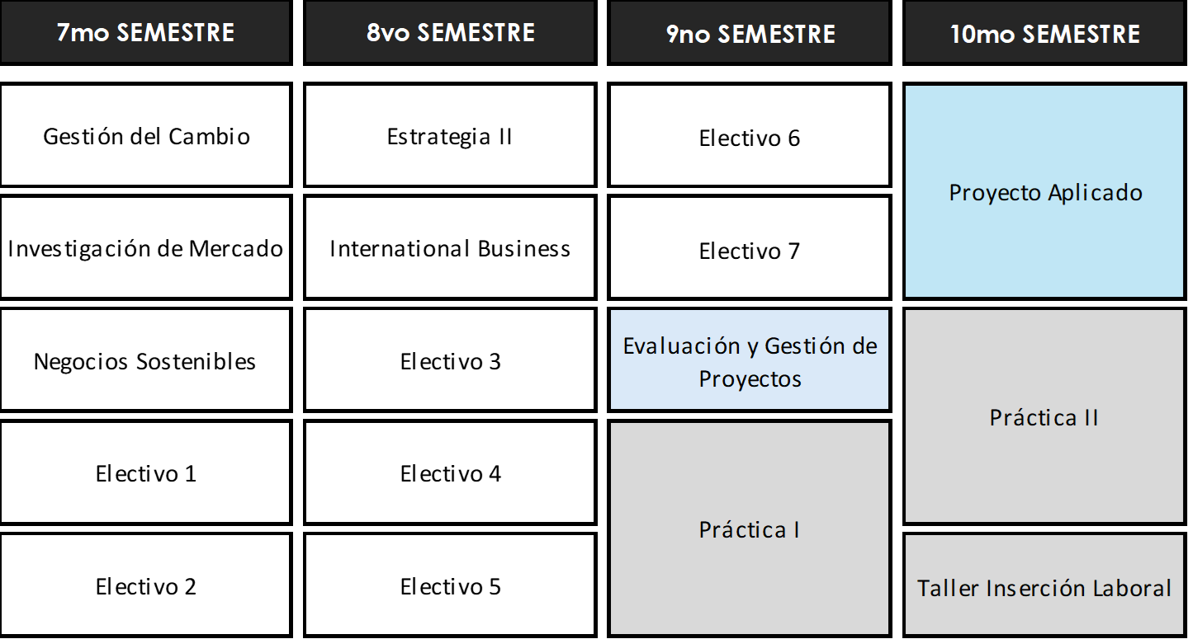Select the Electivo 5 box
The width and height of the screenshot is (1188, 639).
pos(450,585)
